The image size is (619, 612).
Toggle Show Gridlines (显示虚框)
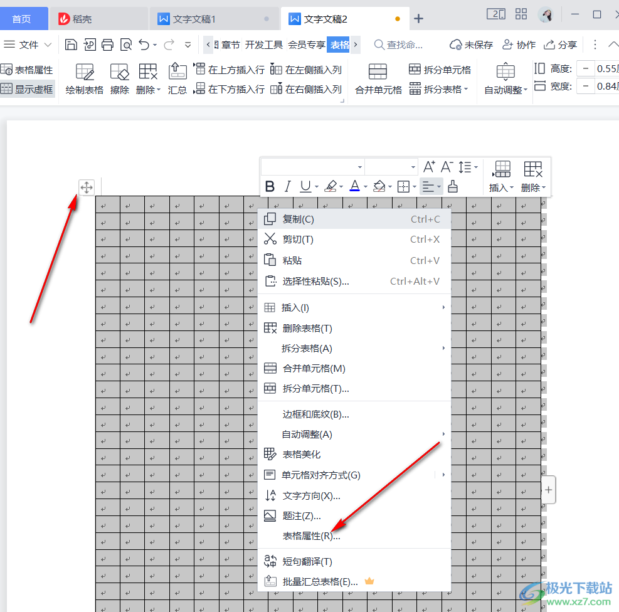point(27,89)
